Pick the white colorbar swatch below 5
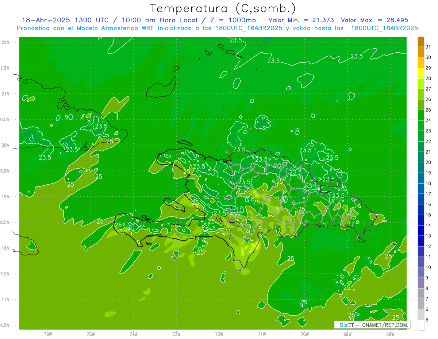 pos(421,325)
